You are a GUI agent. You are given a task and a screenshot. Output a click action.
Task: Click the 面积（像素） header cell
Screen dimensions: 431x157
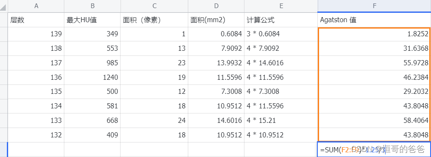pyautogui.click(x=154, y=20)
